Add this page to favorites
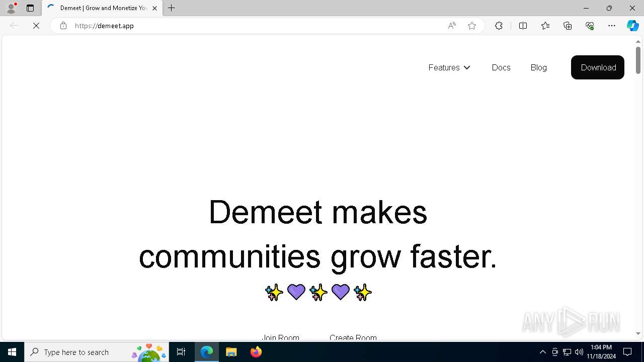This screenshot has width=644, height=362. point(472,26)
